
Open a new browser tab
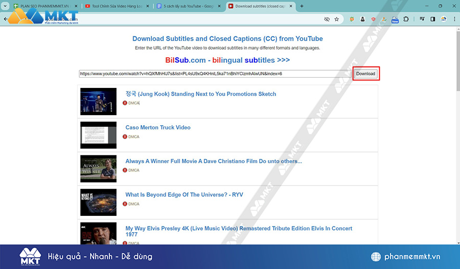coord(302,6)
